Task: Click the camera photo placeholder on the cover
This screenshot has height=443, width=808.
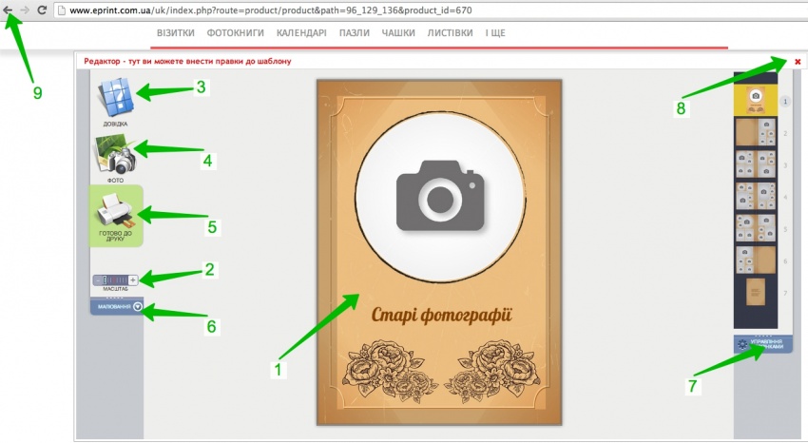Action: 438,193
